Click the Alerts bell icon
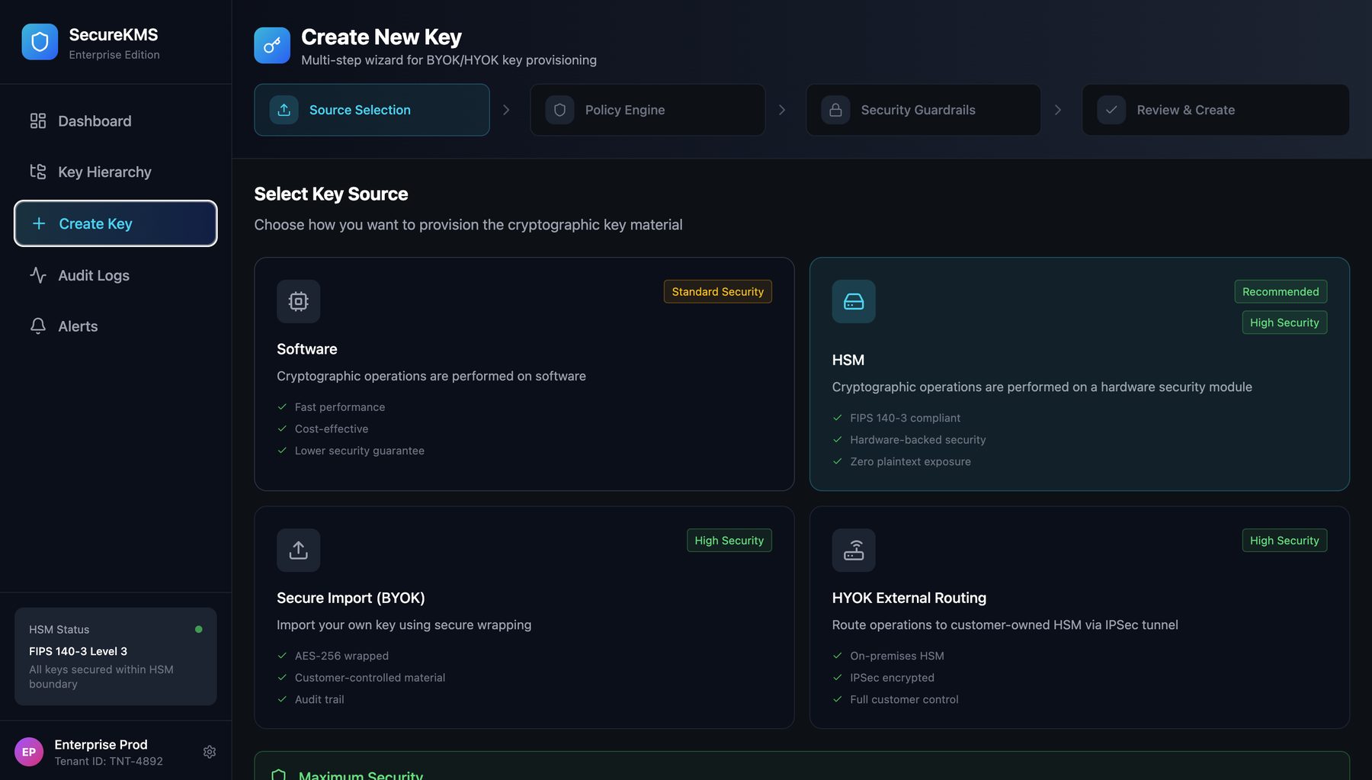Viewport: 1372px width, 780px height. pos(38,326)
